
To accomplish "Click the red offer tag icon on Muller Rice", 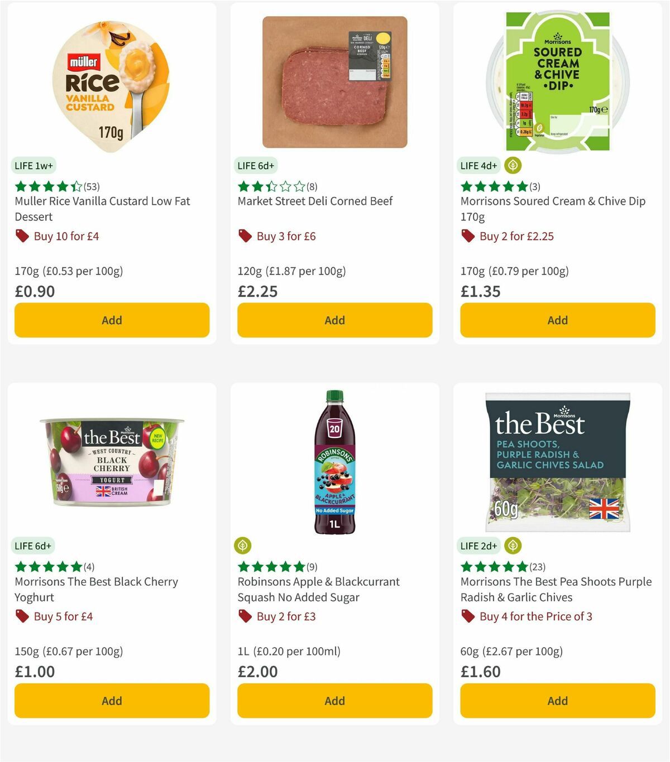I will pos(22,236).
